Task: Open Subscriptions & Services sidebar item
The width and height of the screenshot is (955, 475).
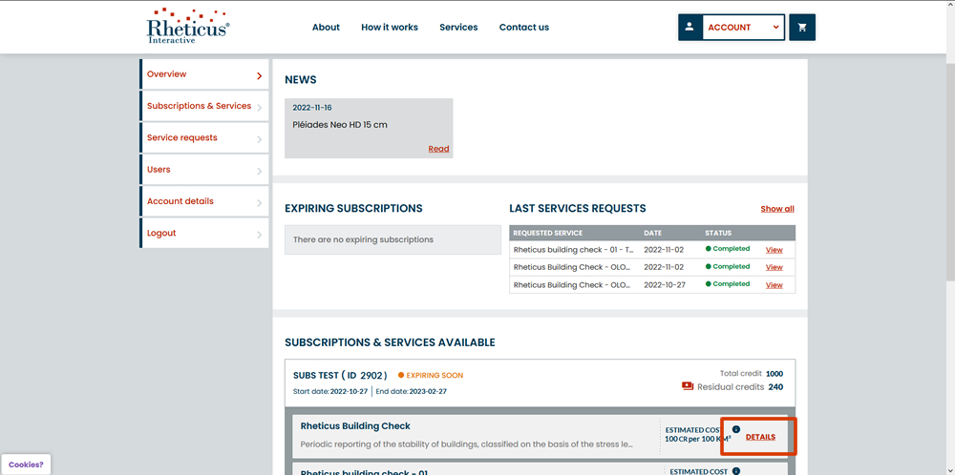Action: pyautogui.click(x=204, y=106)
